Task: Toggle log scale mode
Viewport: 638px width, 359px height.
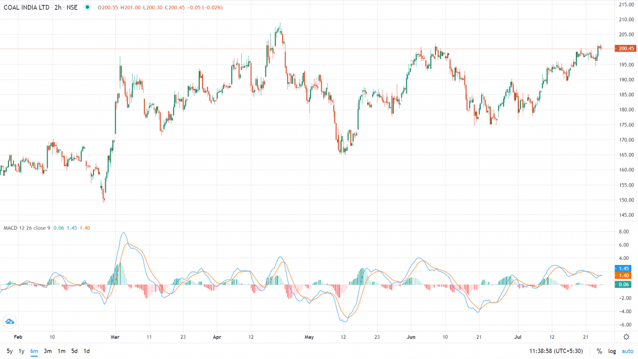Action: pos(612,351)
